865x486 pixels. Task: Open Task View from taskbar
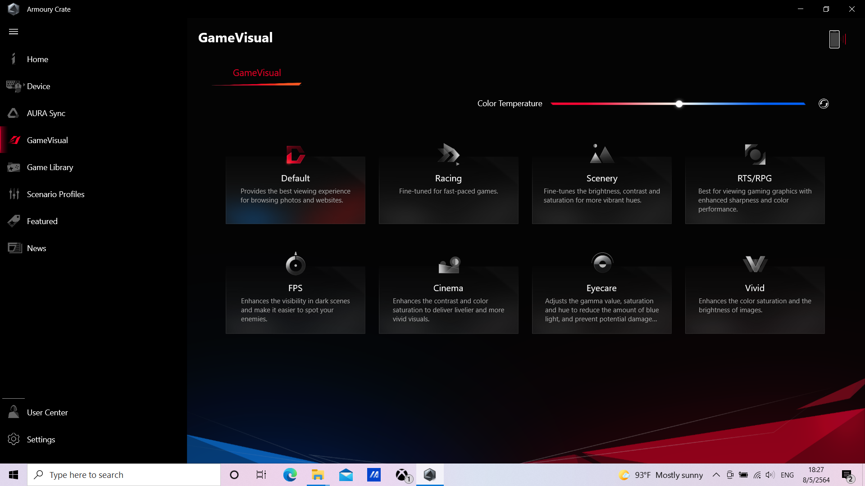261,475
